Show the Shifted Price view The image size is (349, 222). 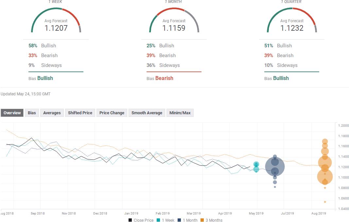coord(80,113)
